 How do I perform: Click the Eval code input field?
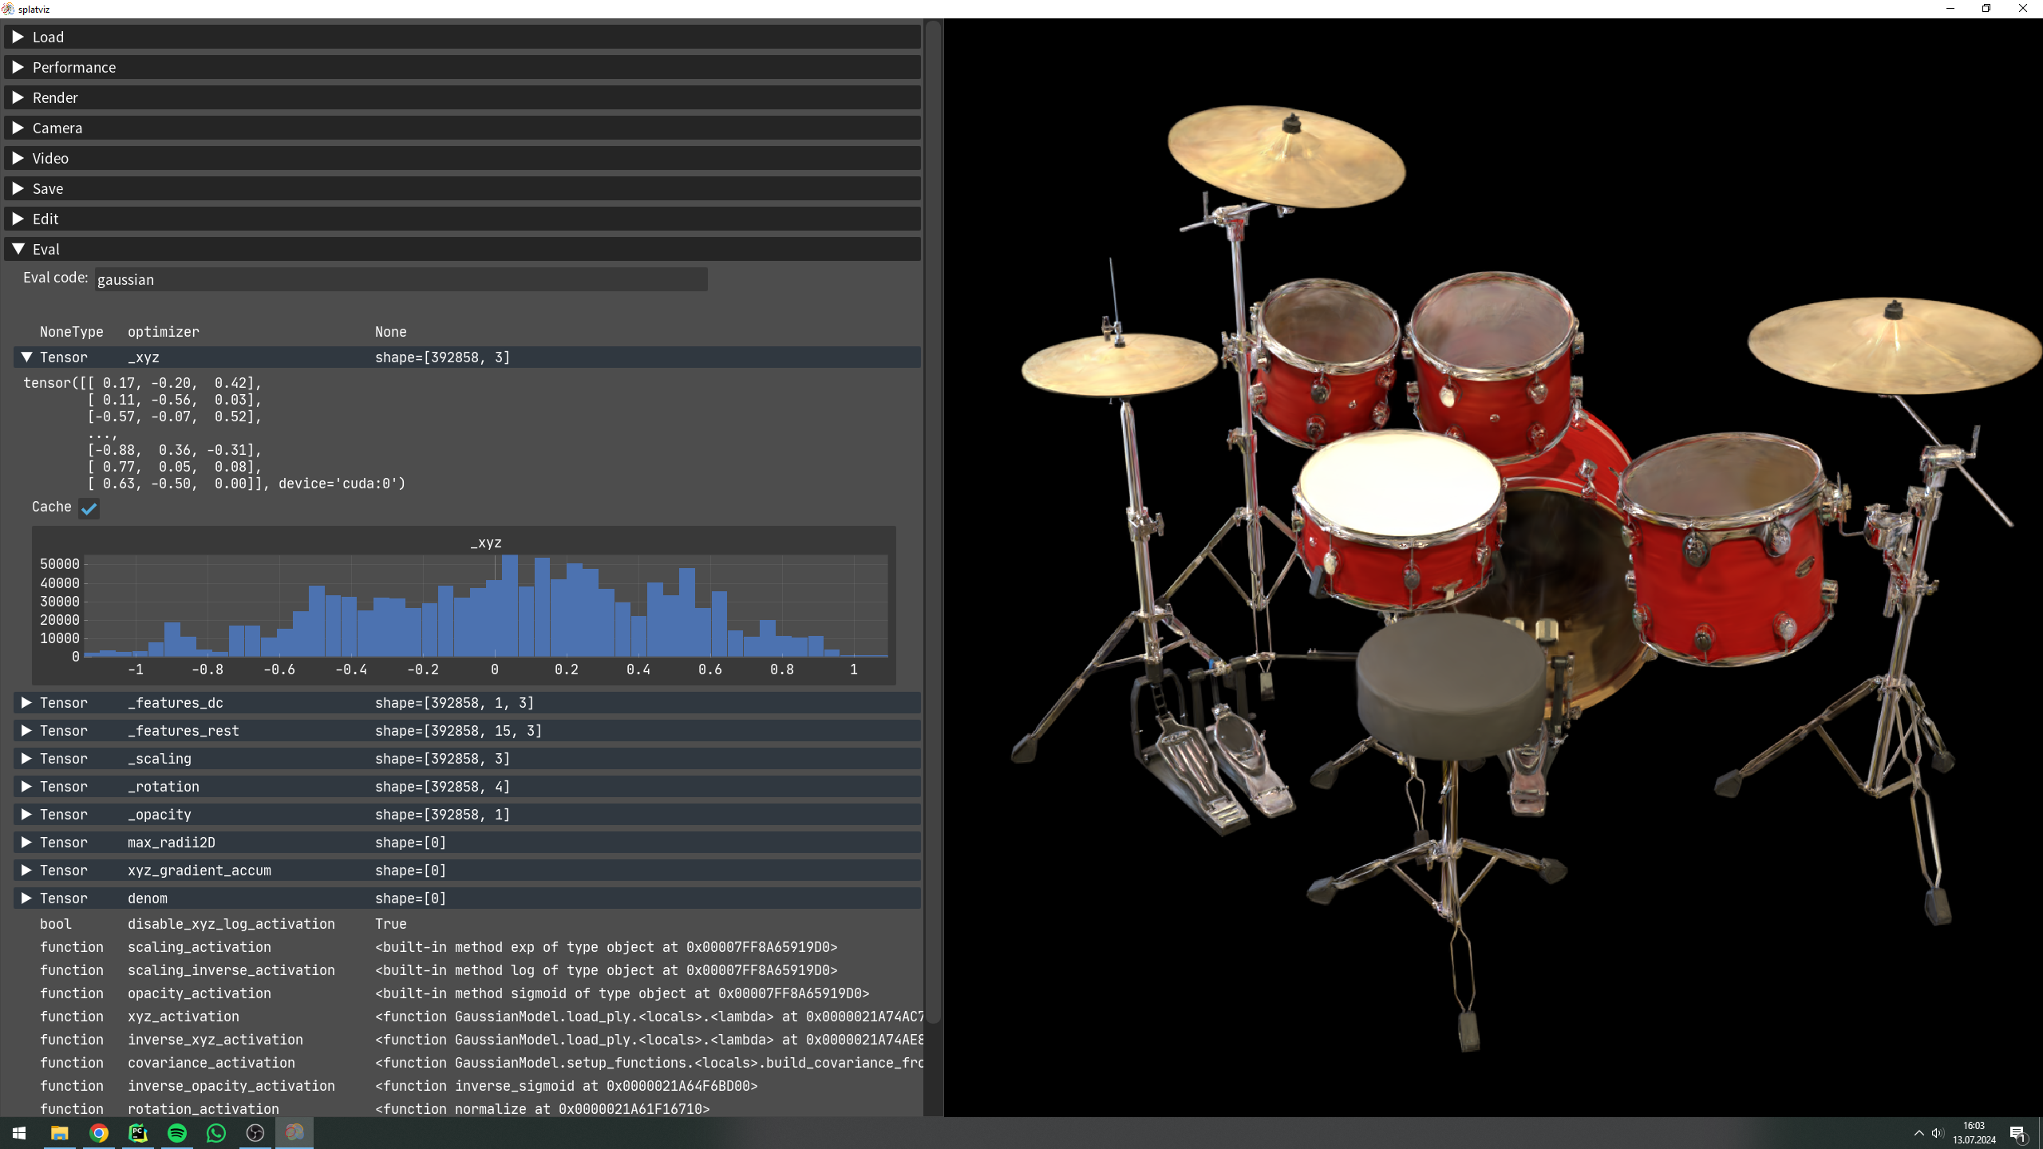tap(401, 279)
